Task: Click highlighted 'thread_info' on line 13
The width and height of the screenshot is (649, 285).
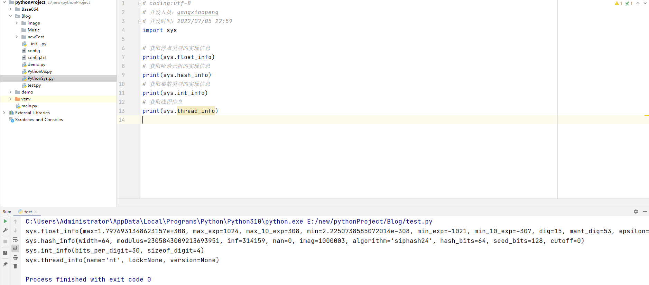Action: coord(196,111)
